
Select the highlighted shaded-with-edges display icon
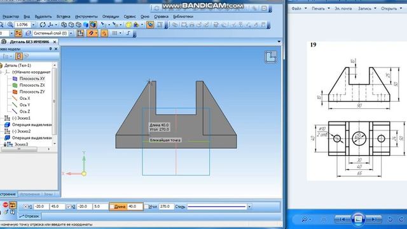pyautogui.click(x=93, y=25)
